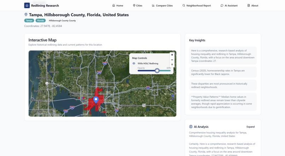Click the Census (2020) homeownership insight card
This screenshot has height=156, width=285.
pyautogui.click(x=223, y=72)
